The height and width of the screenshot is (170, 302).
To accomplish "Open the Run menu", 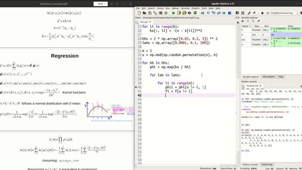I will point(168,8).
